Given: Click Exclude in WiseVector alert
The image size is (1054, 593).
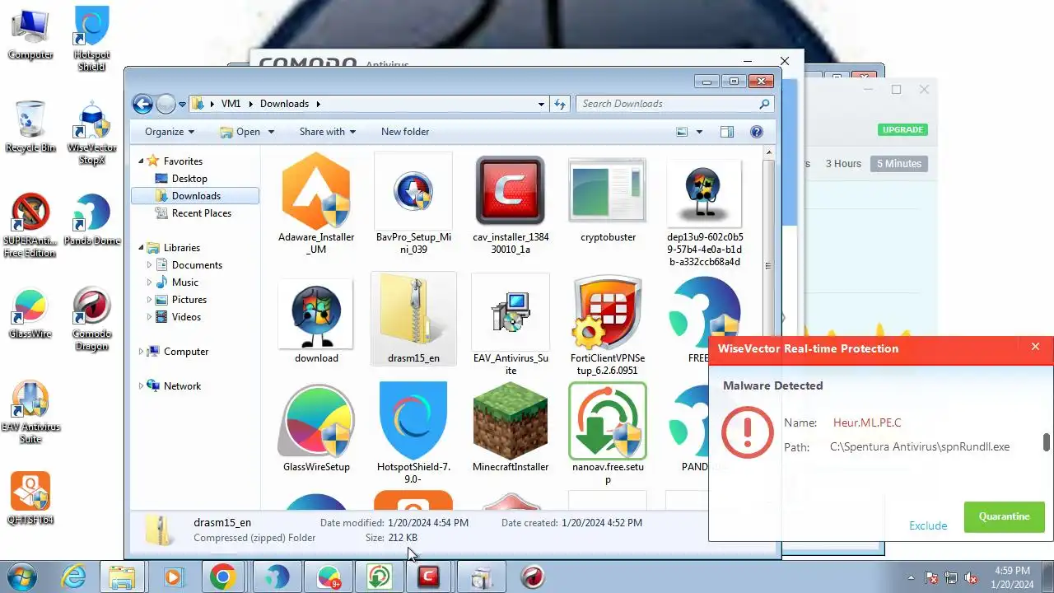Looking at the screenshot, I should (928, 525).
